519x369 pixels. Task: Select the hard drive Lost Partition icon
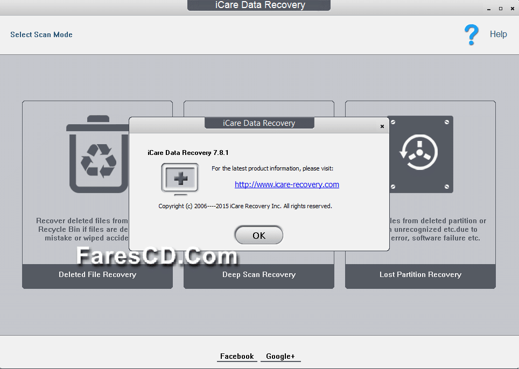click(420, 154)
